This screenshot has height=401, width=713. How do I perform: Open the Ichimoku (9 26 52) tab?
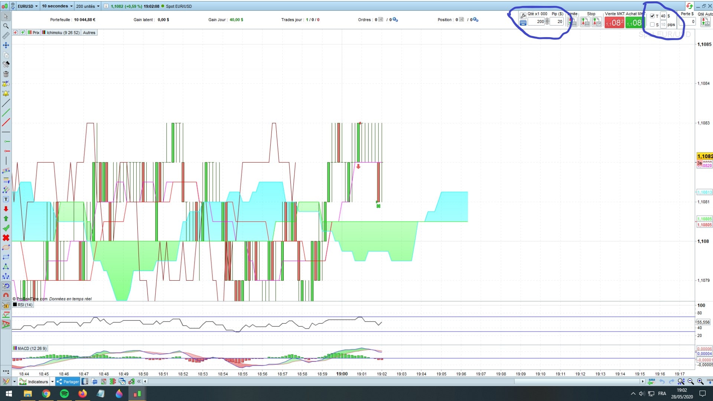tap(61, 33)
